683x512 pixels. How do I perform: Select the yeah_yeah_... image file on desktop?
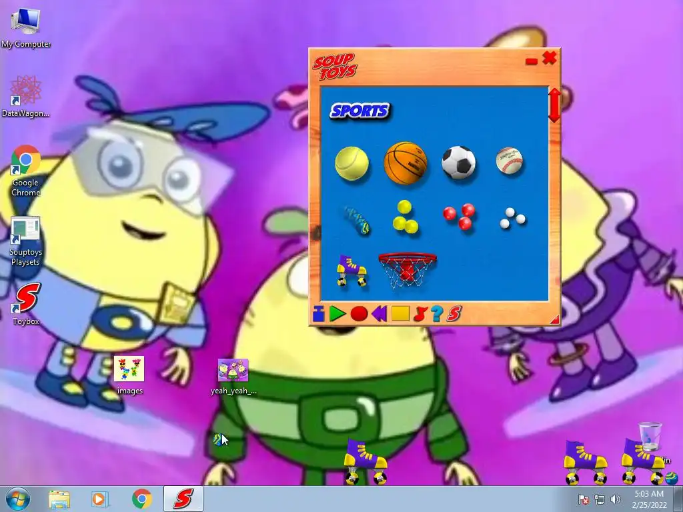pyautogui.click(x=233, y=377)
